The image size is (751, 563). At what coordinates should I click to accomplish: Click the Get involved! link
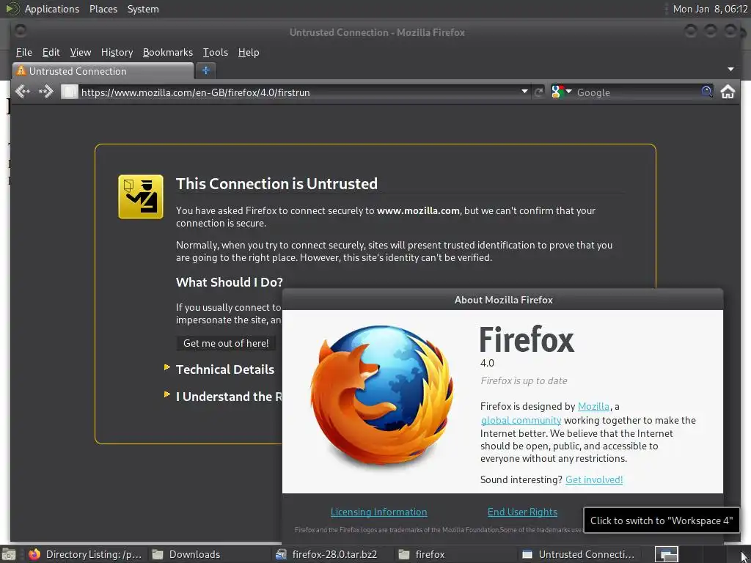tap(594, 479)
